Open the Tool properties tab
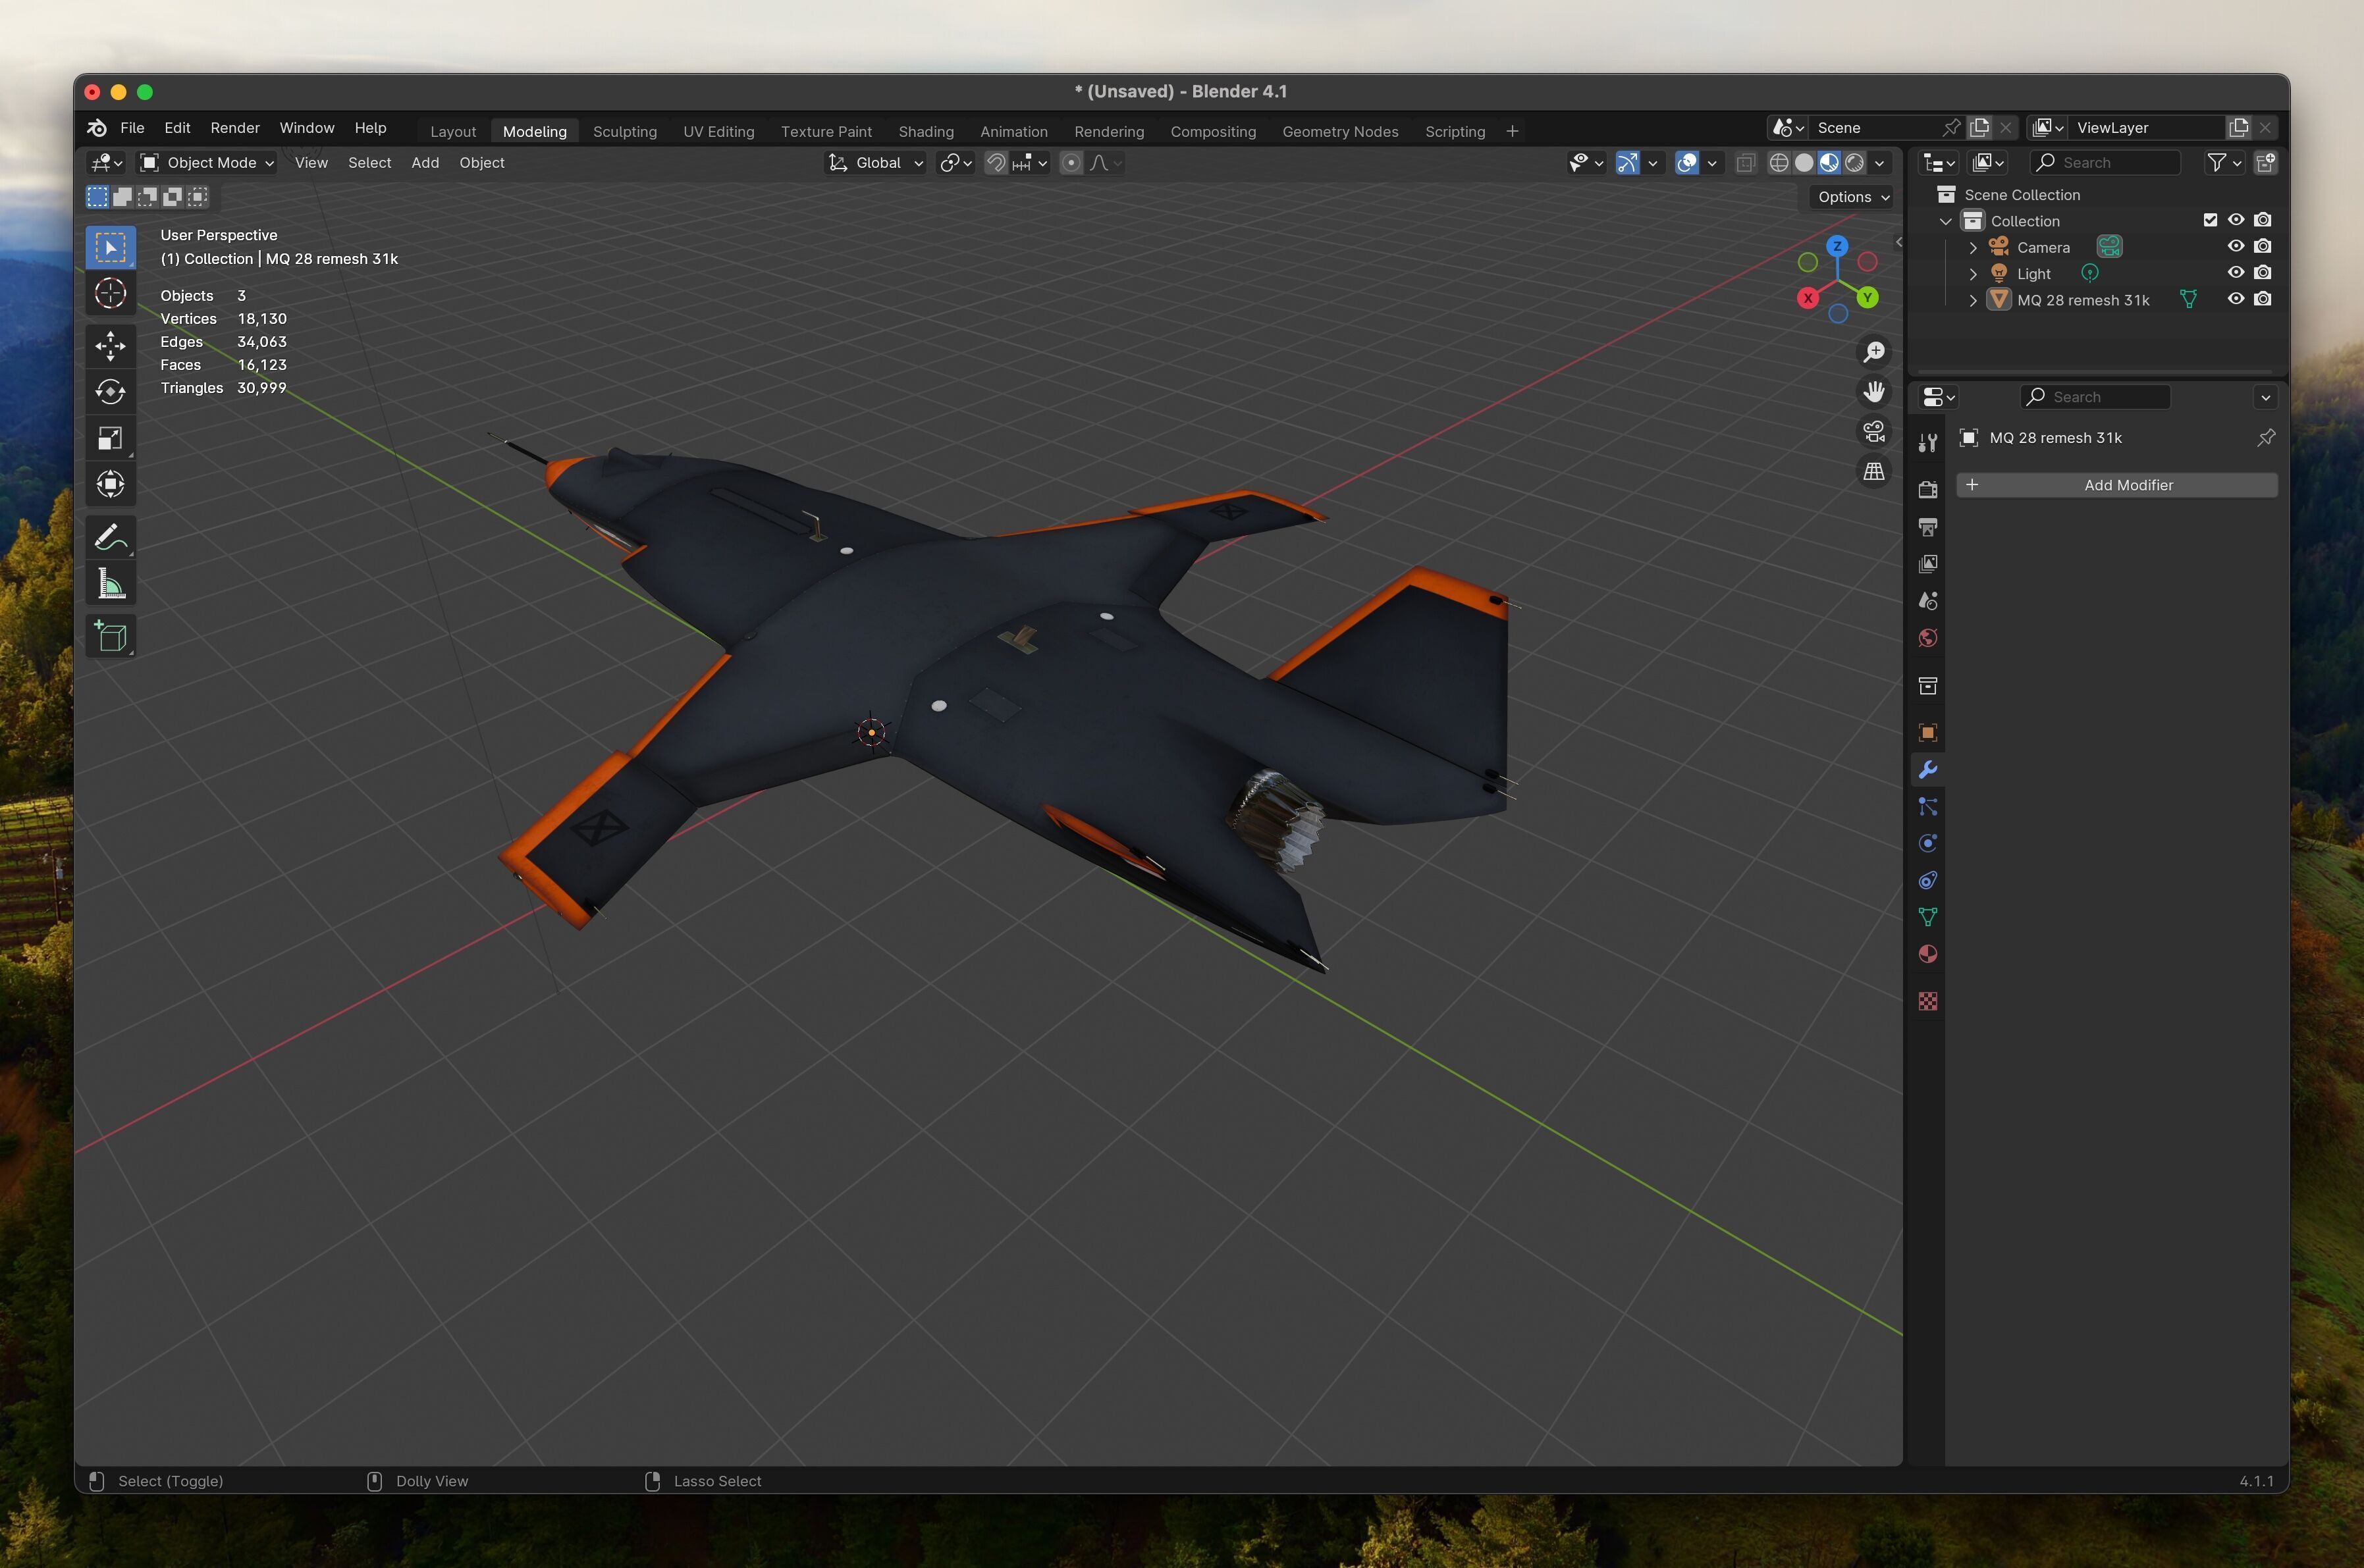Viewport: 2364px width, 1568px height. click(1928, 443)
